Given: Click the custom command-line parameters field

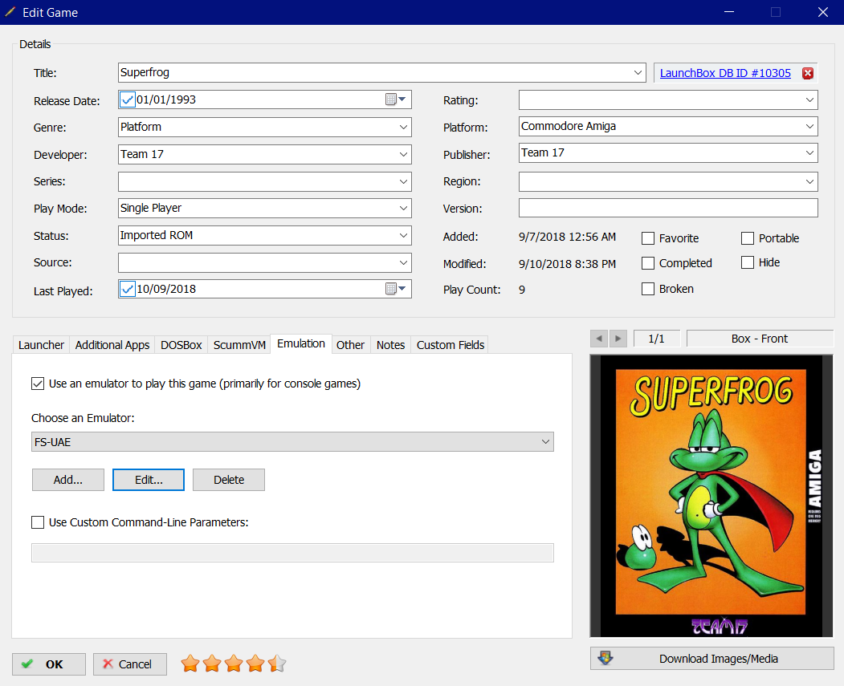Looking at the screenshot, I should pos(292,553).
